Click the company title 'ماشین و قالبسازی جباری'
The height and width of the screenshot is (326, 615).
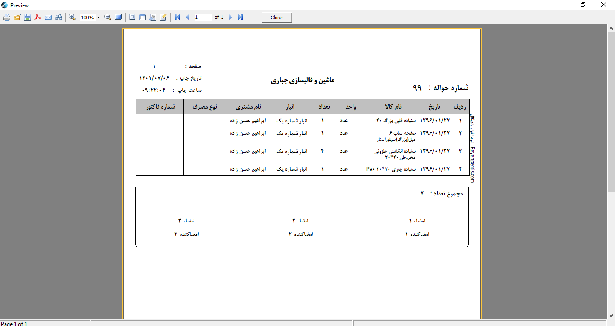point(303,80)
